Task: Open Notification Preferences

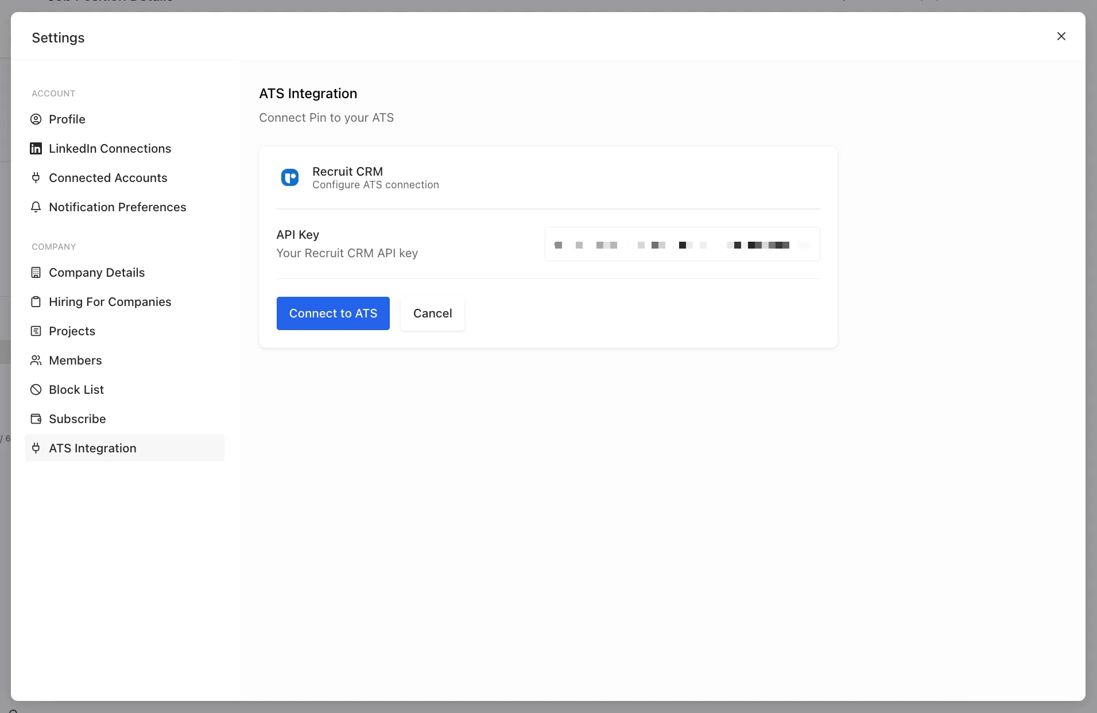Action: 125,207
